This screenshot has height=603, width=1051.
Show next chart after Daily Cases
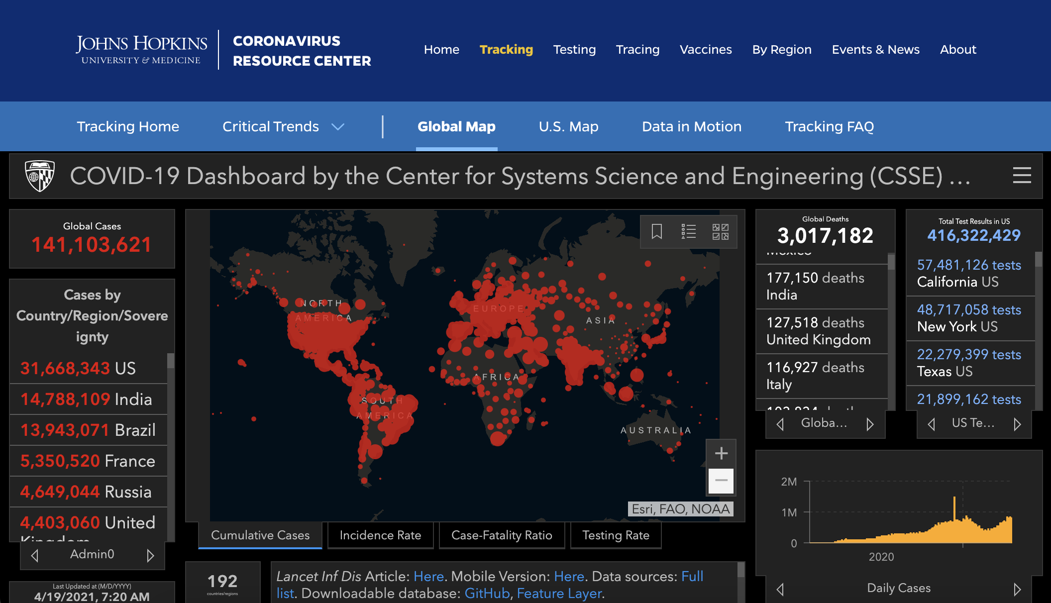[x=1017, y=589]
